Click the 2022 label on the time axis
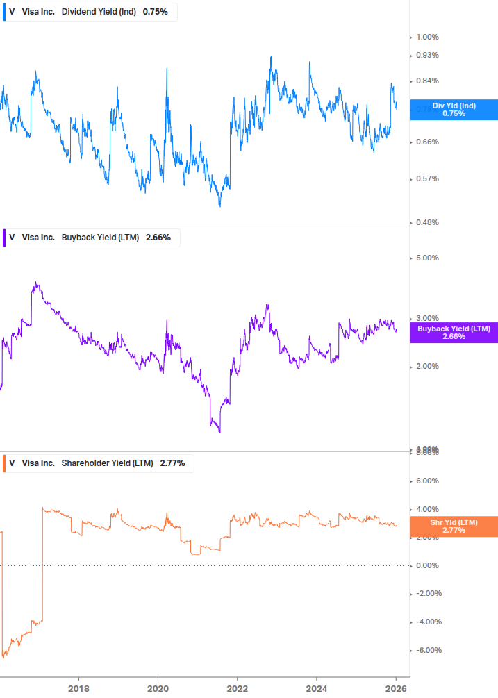 click(x=238, y=689)
